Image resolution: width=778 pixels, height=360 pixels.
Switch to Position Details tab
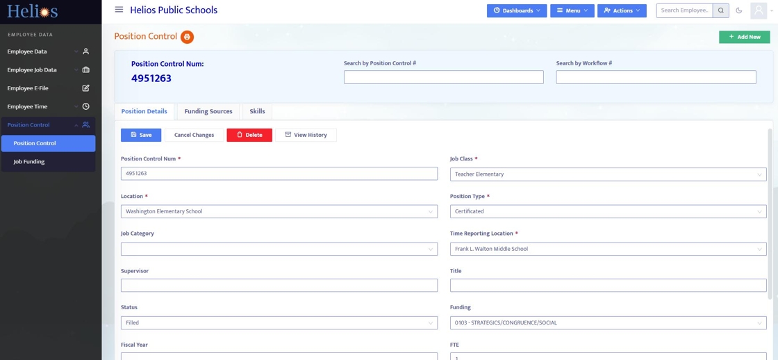(144, 111)
